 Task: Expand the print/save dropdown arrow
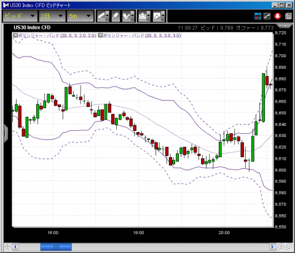pos(149,16)
